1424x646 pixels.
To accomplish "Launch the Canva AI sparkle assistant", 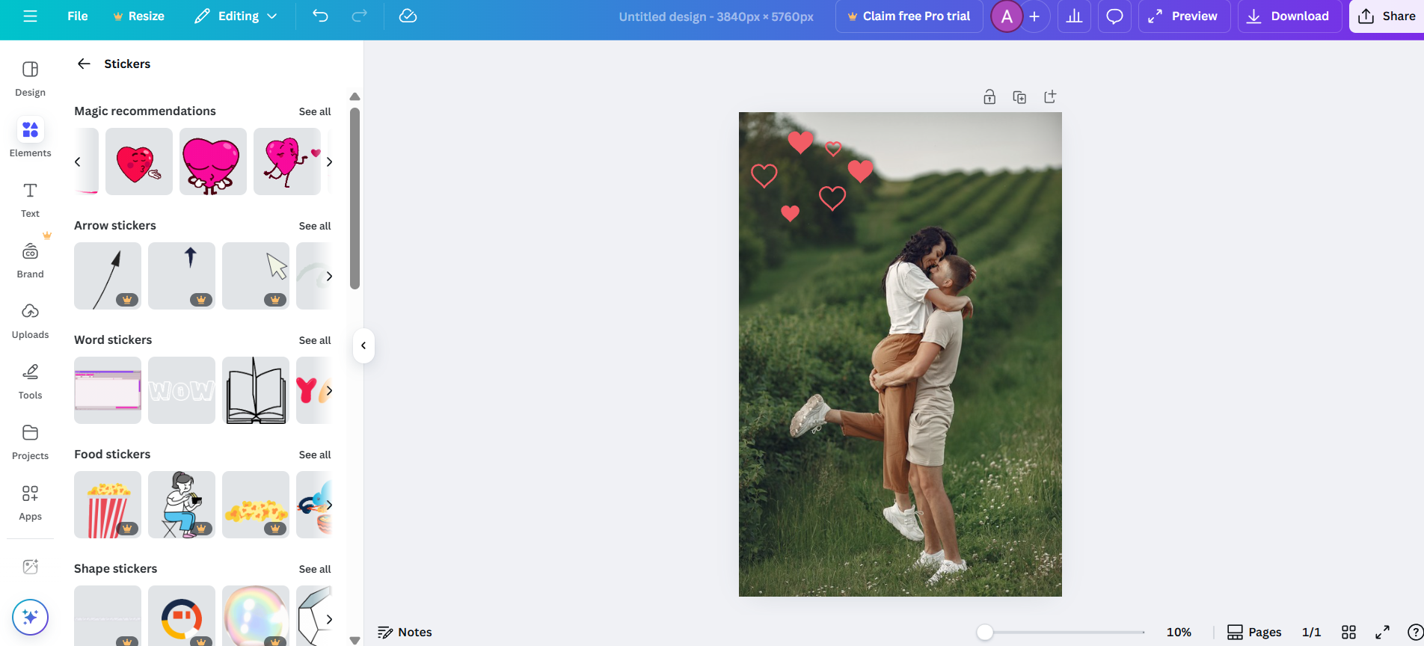I will [30, 617].
